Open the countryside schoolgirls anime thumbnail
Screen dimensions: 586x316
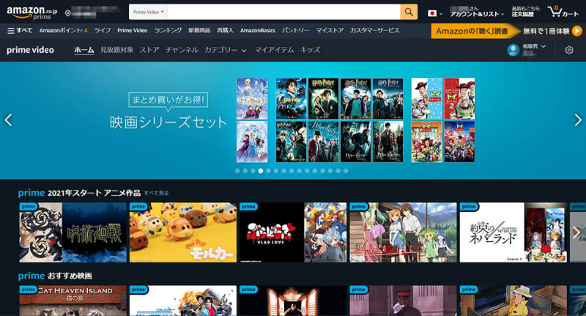404,232
